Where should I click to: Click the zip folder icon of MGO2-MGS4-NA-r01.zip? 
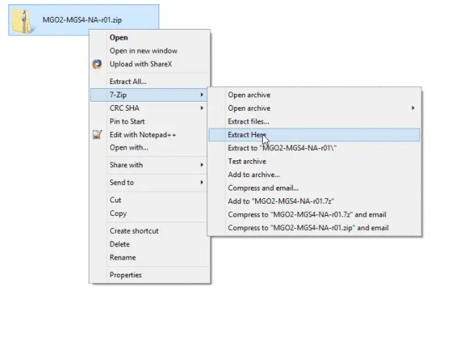(23, 21)
